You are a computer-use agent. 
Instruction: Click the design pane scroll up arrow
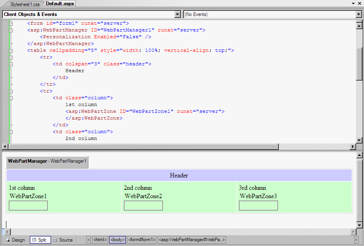point(359,155)
